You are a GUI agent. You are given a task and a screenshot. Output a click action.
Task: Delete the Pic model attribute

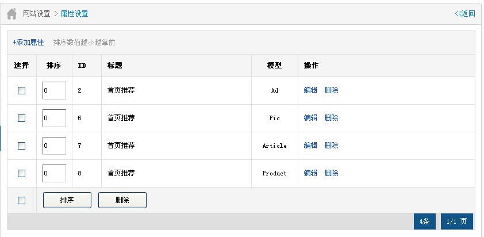(332, 118)
